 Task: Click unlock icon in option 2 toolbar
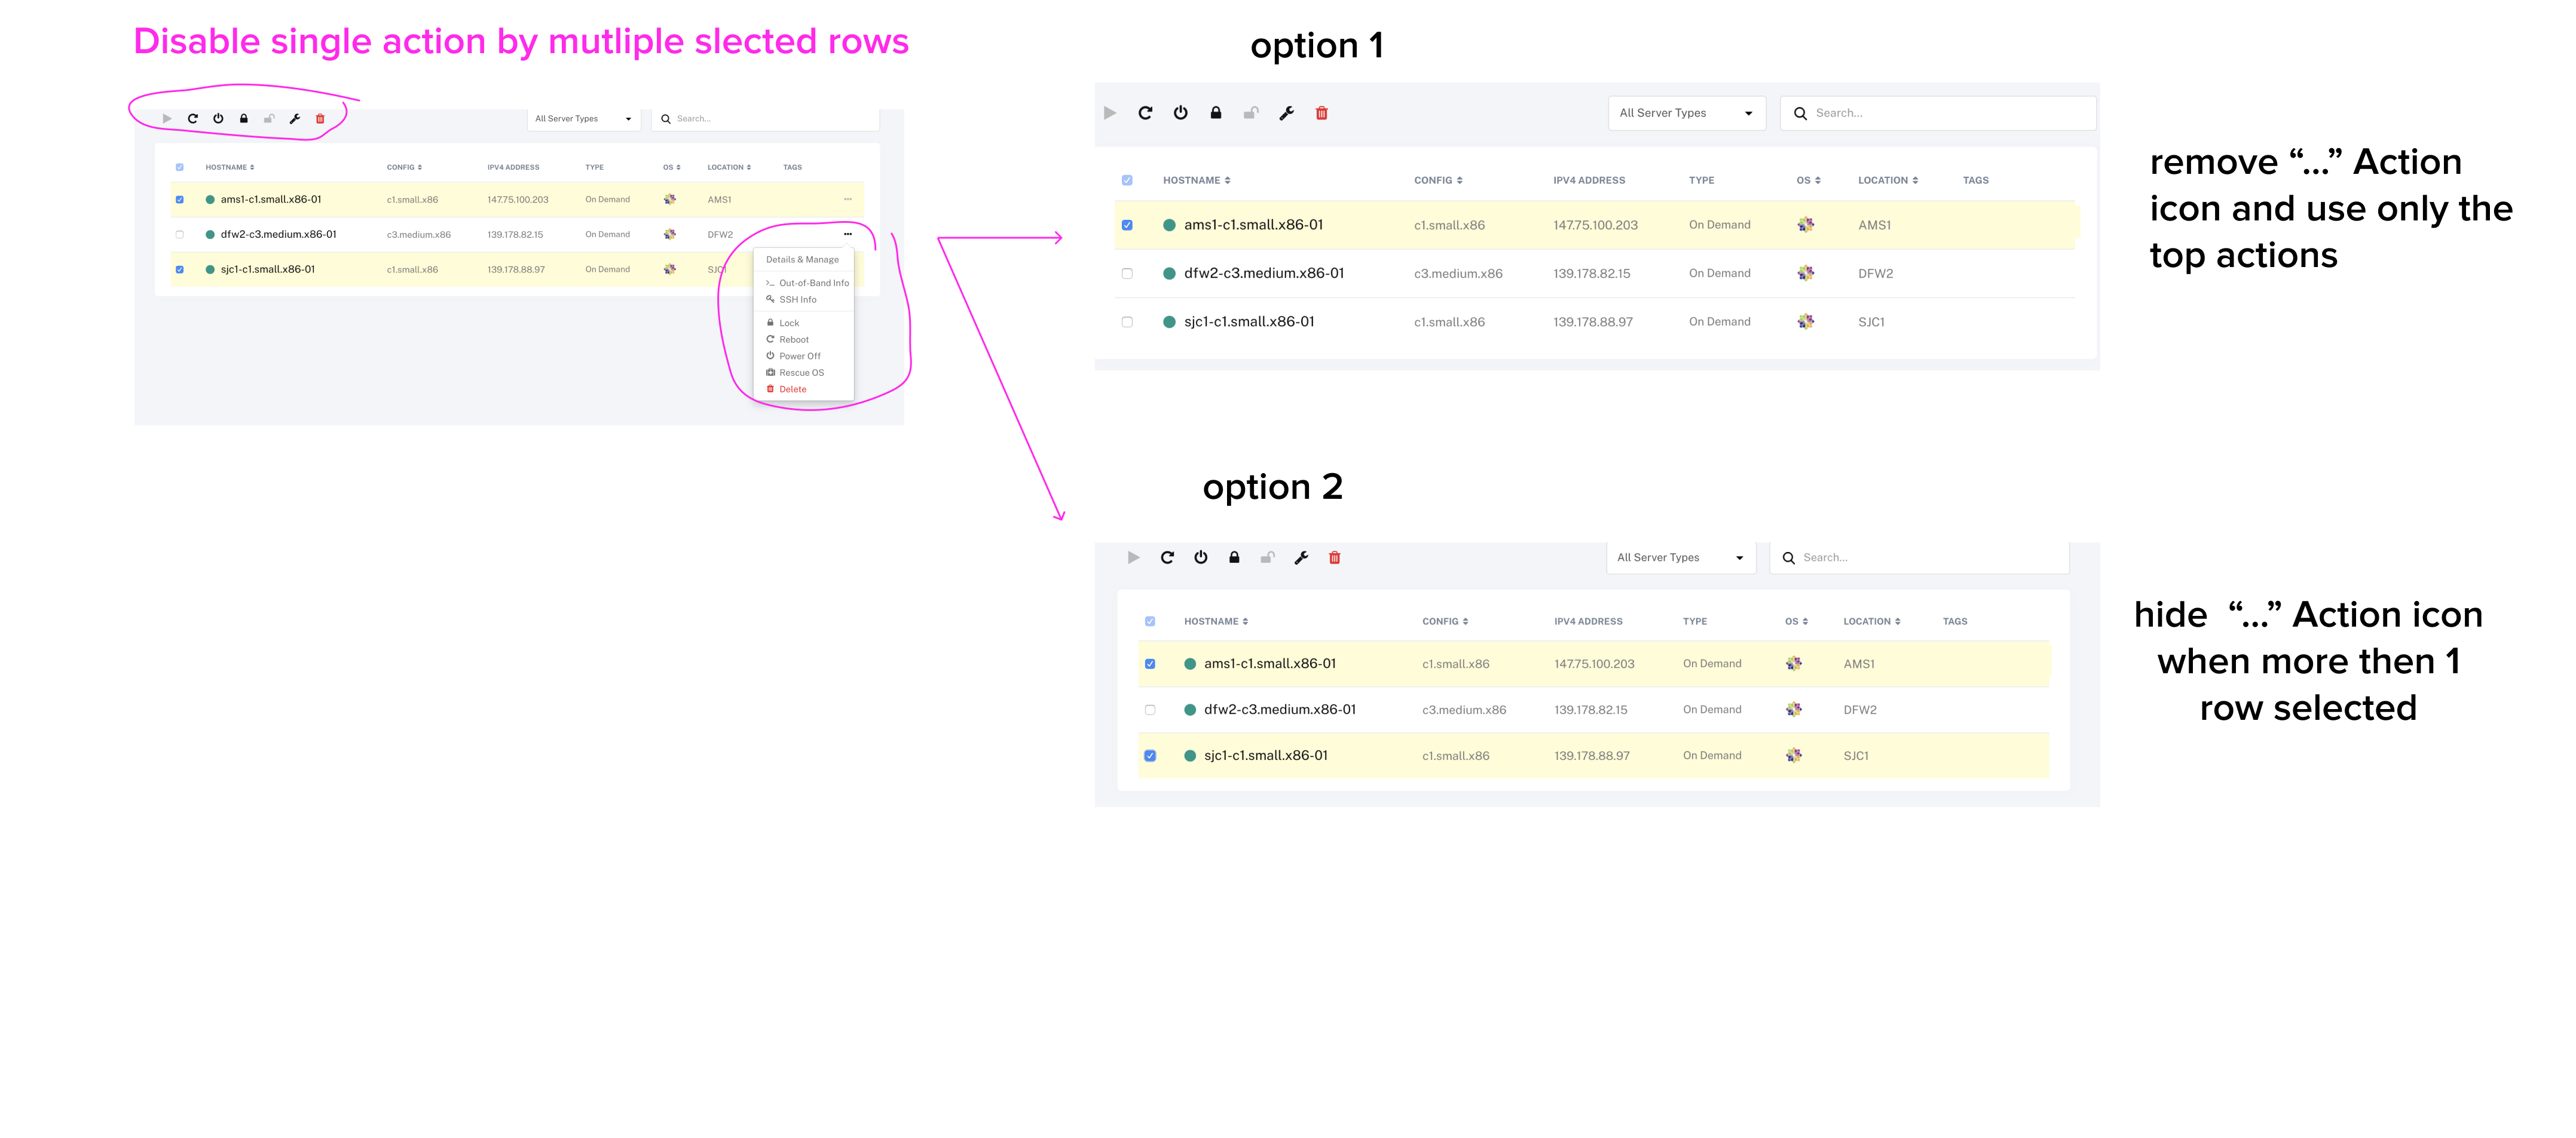click(x=1267, y=557)
